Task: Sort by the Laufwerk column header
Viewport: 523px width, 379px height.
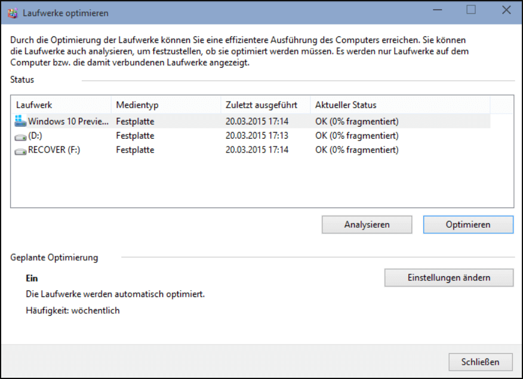Action: 61,105
